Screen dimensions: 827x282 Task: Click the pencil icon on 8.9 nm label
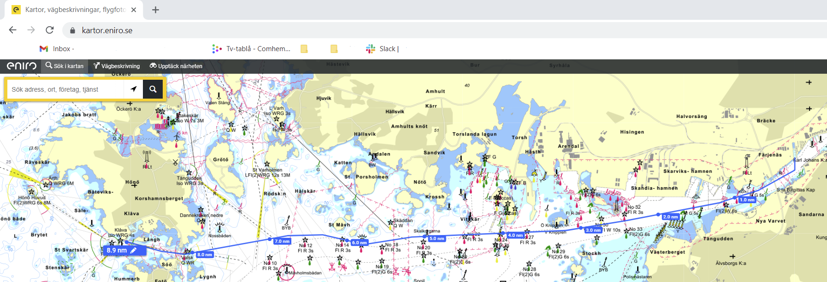tap(134, 250)
